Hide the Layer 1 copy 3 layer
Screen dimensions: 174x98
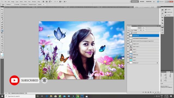coord(128,47)
